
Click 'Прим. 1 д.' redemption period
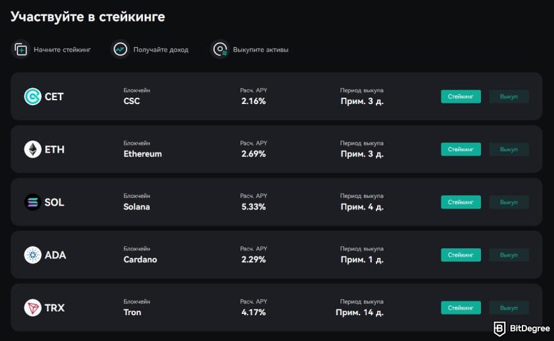[x=362, y=260]
